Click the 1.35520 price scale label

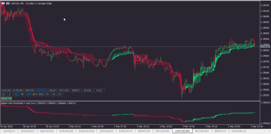click(265, 95)
